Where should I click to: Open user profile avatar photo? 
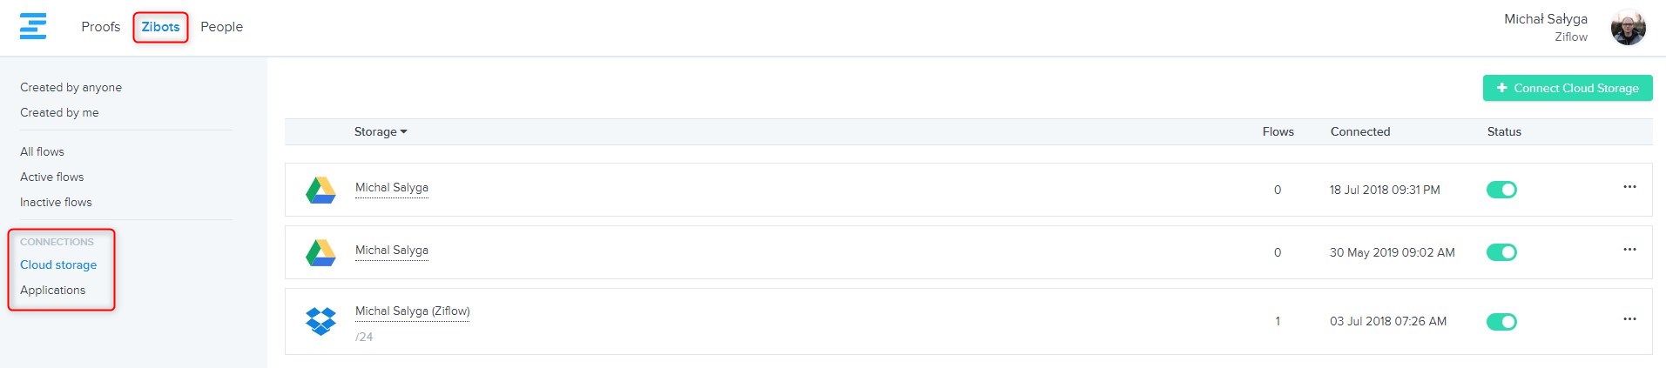1628,28
